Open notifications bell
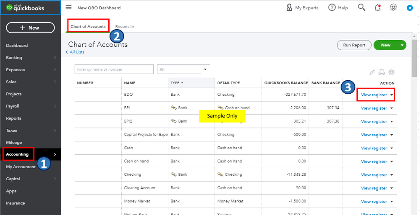The image size is (419, 215). tap(377, 8)
